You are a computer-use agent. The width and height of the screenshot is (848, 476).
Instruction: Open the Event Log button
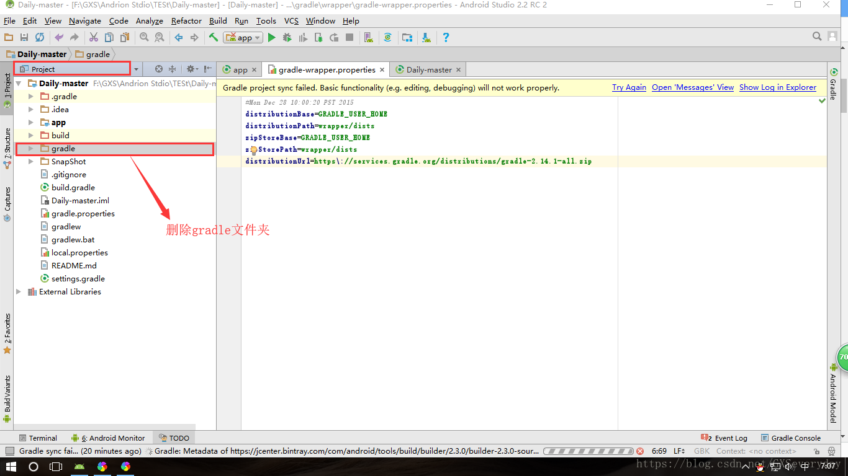(x=724, y=438)
